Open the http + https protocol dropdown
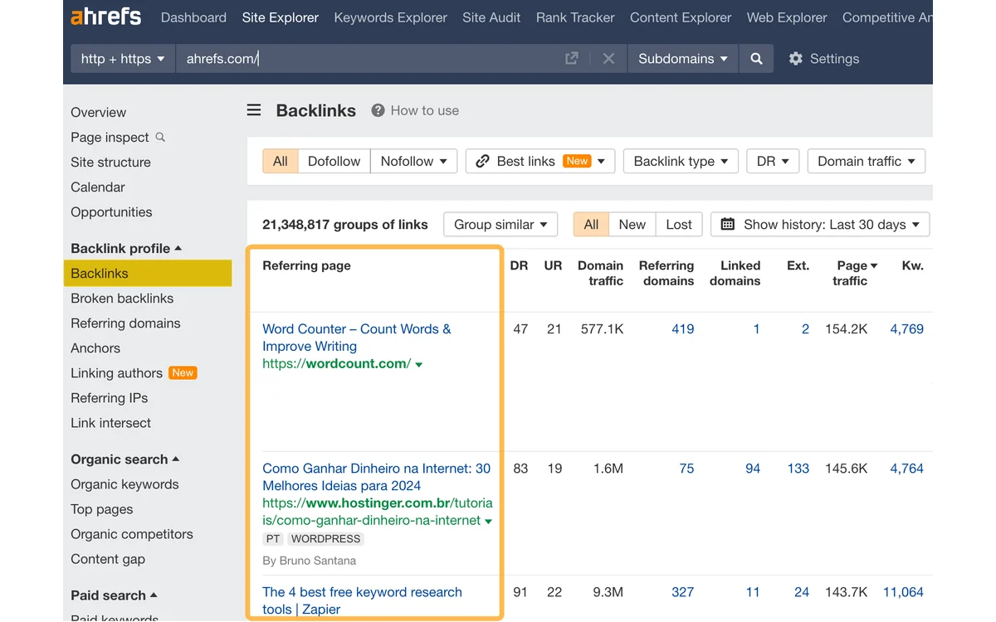Image resolution: width=996 pixels, height=622 pixels. [x=123, y=58]
